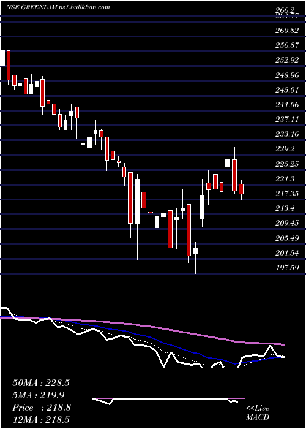
Task: Click the Price : 218.8 readout
Action: click(42, 408)
